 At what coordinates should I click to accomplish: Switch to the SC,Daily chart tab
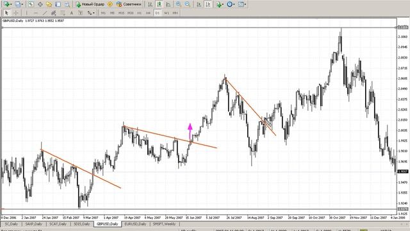coord(12,224)
